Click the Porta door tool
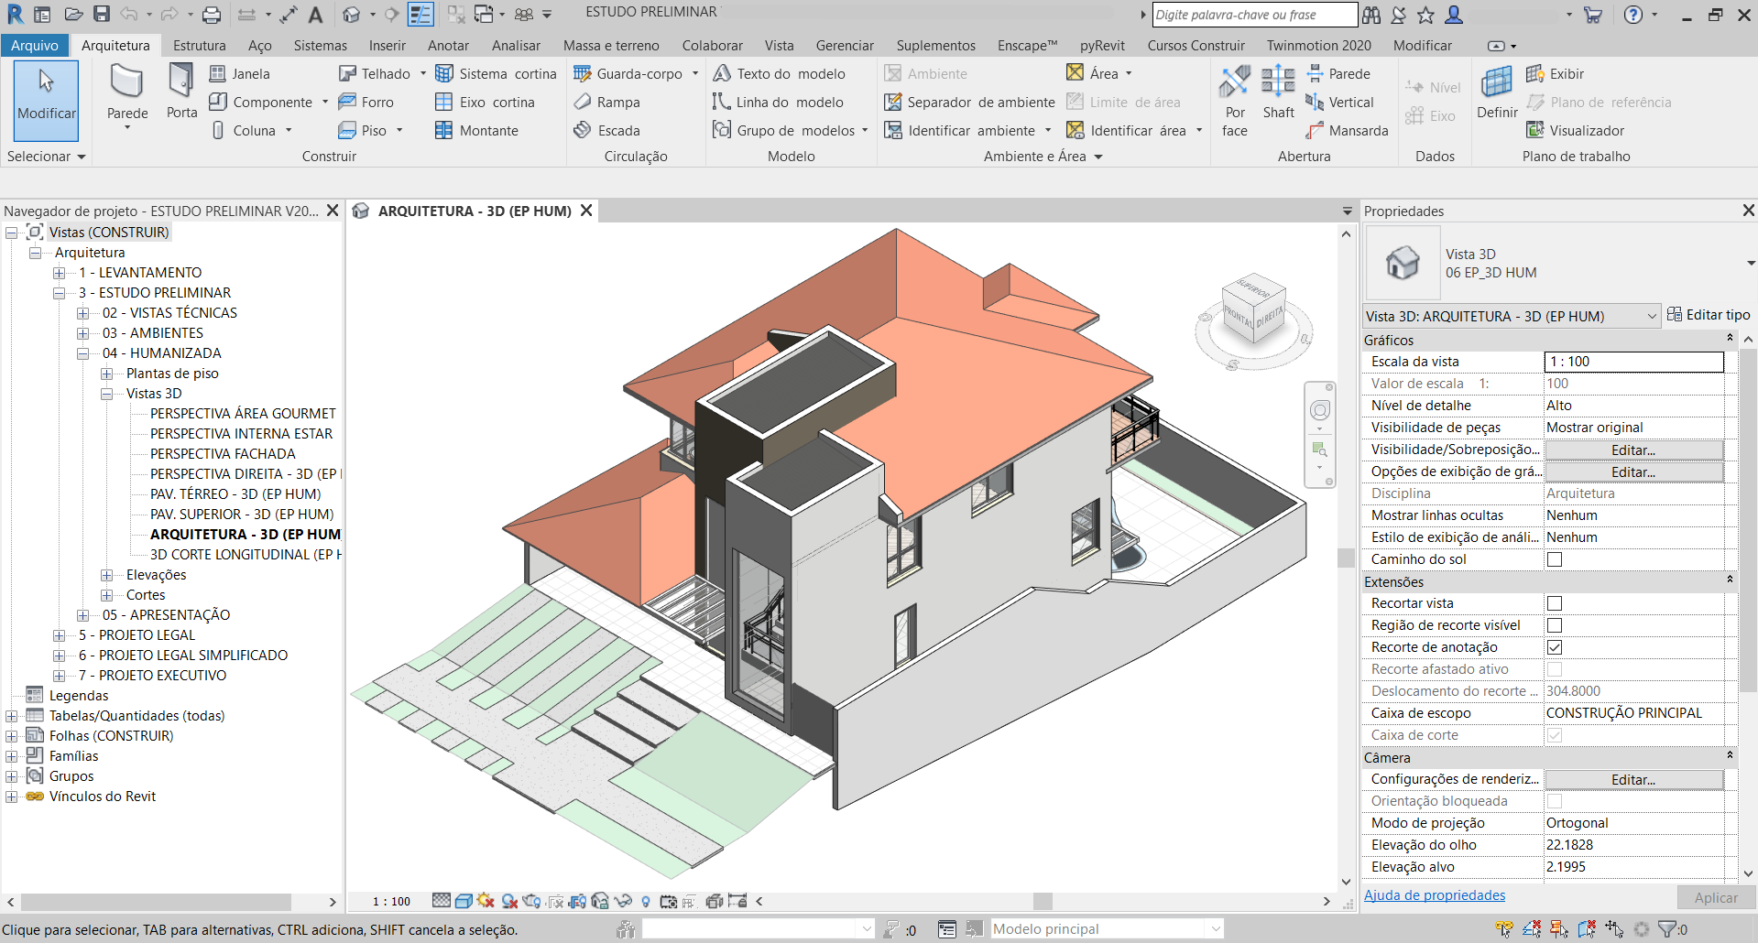This screenshot has height=943, width=1758. [181, 92]
